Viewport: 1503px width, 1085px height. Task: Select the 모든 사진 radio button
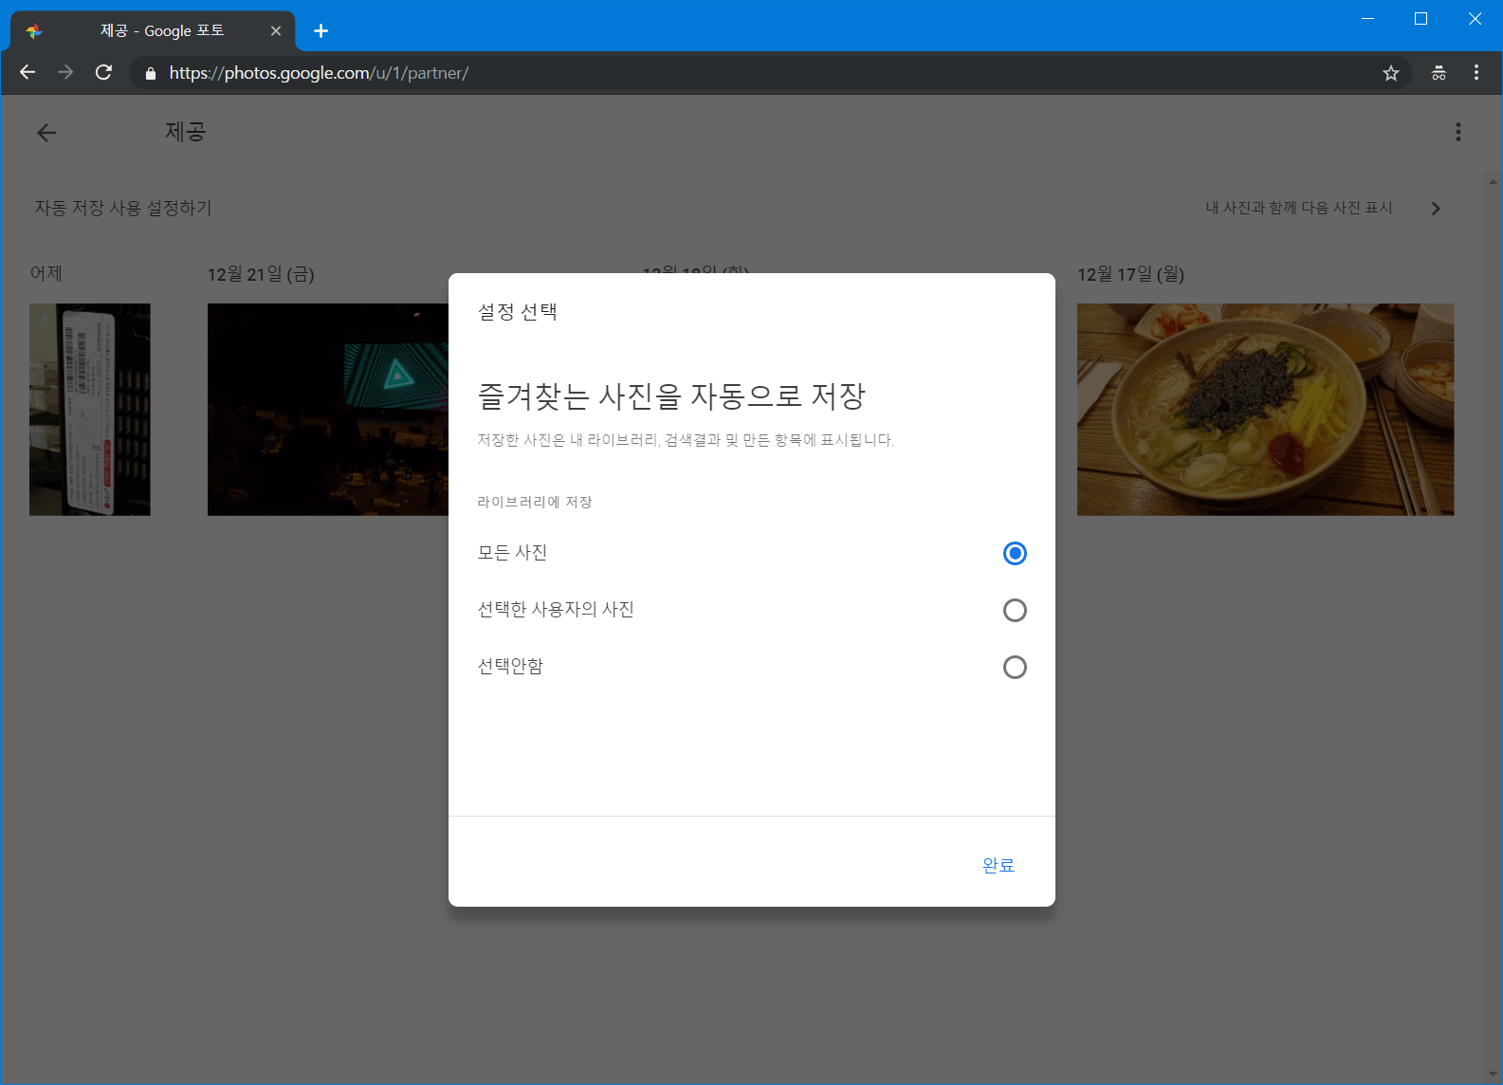1015,553
